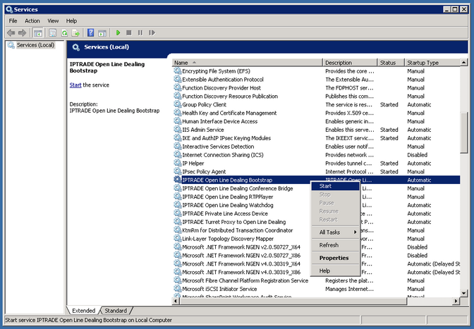Image resolution: width=474 pixels, height=329 pixels.
Task: Click the Restart Service toolbar icon
Action: (x=152, y=32)
